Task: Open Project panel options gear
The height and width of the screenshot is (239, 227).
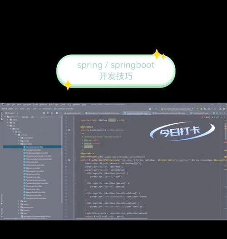Action: click(x=57, y=113)
